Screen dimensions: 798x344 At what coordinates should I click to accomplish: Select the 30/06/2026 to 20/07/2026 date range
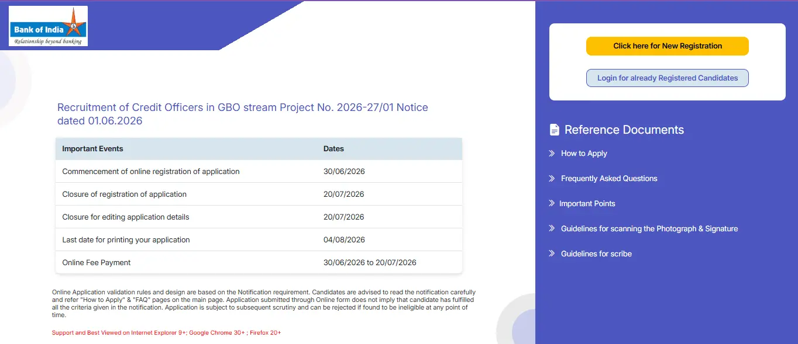(370, 262)
